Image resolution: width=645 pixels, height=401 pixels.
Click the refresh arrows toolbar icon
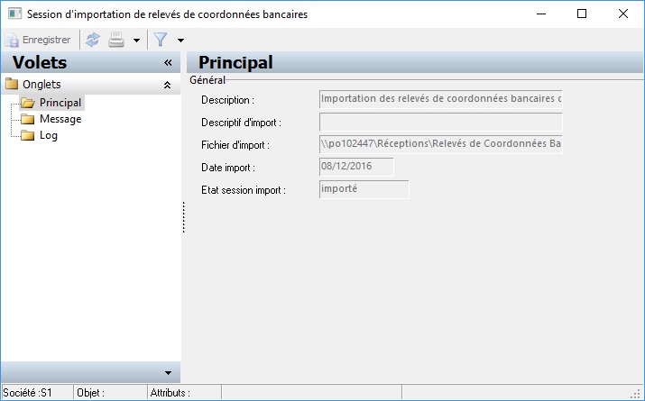tap(93, 40)
